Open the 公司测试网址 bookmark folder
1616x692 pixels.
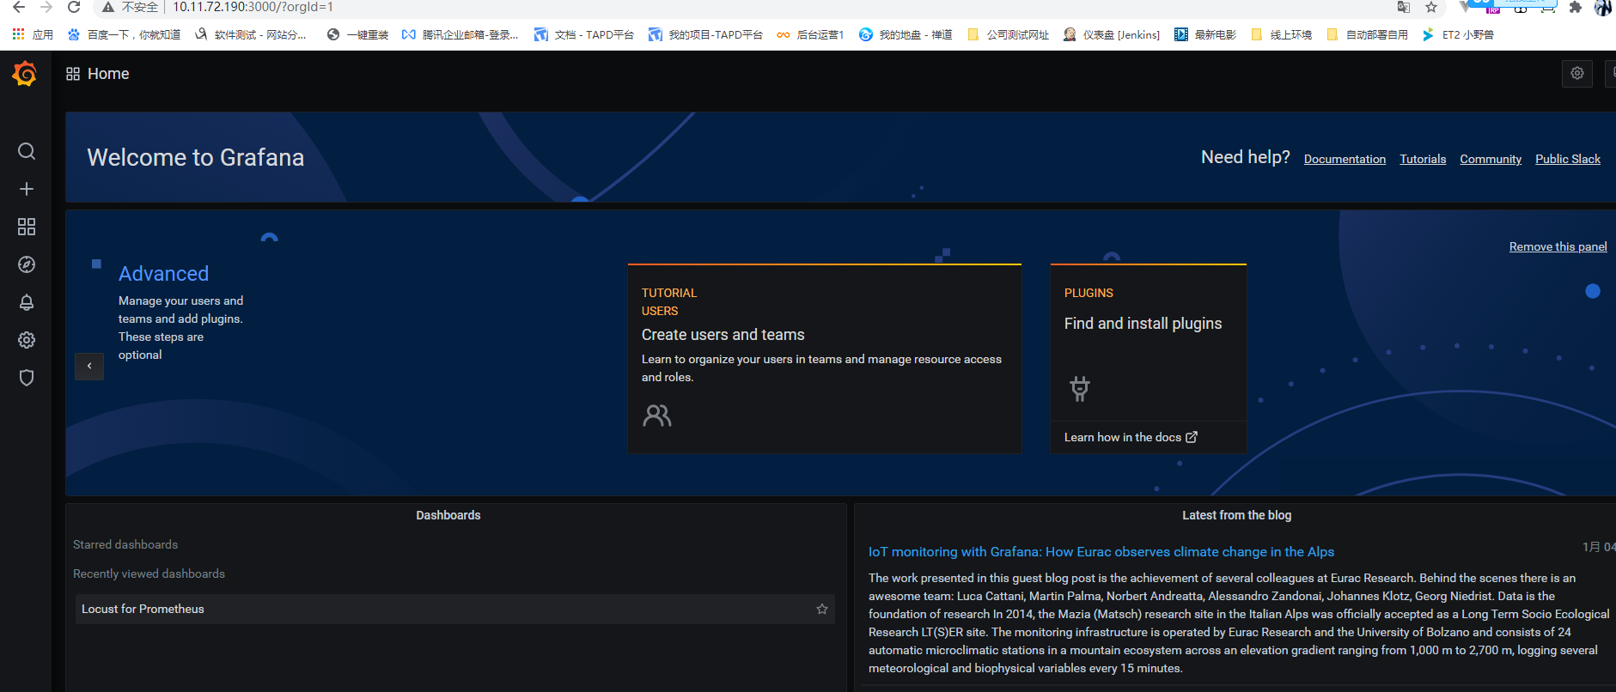click(1008, 35)
